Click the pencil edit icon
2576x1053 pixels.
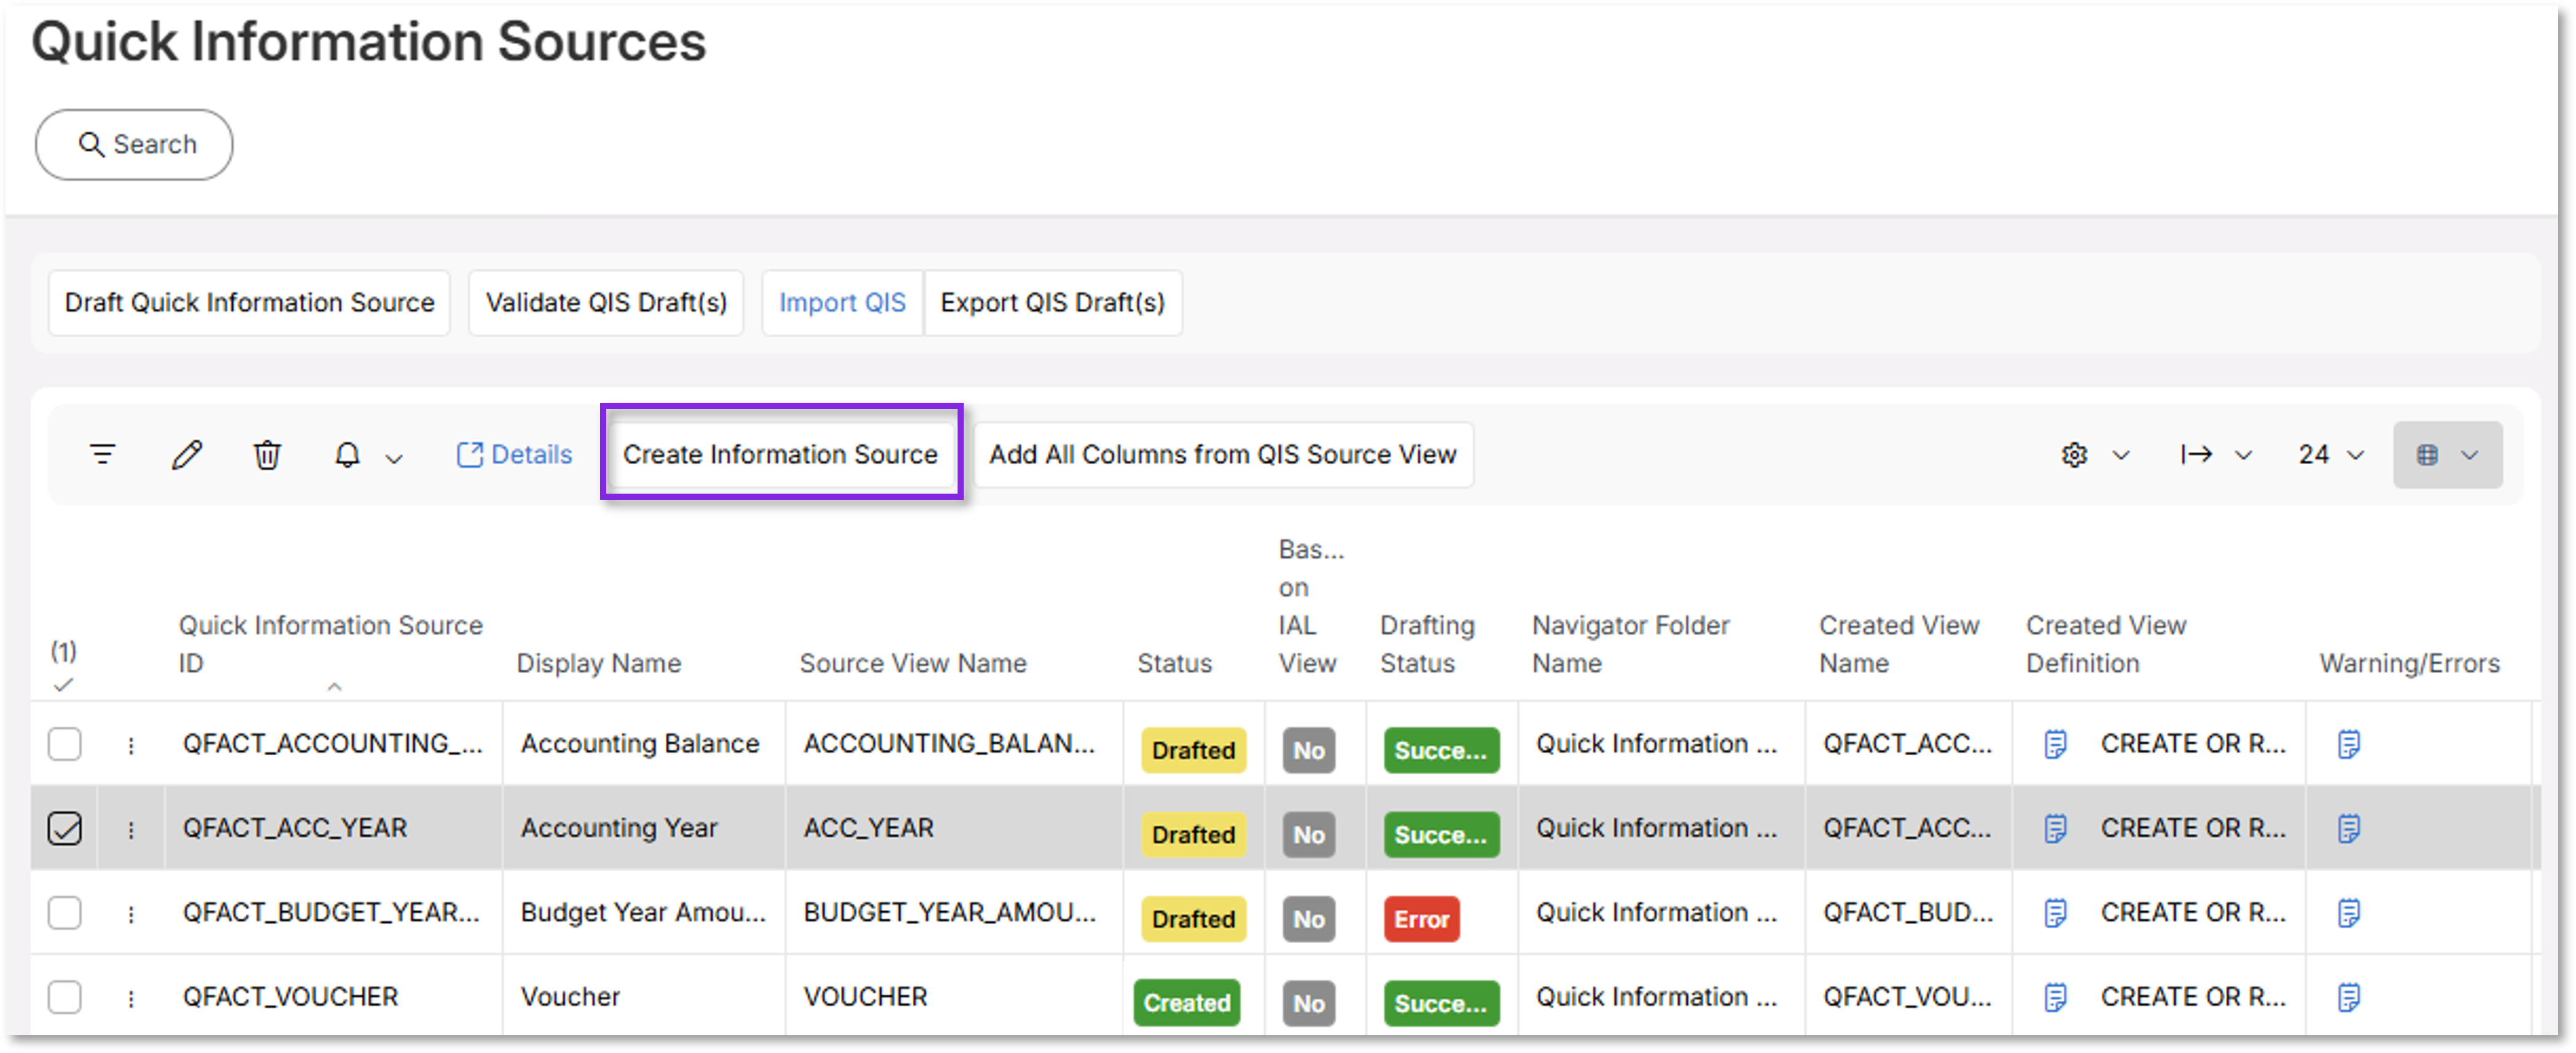coord(186,455)
